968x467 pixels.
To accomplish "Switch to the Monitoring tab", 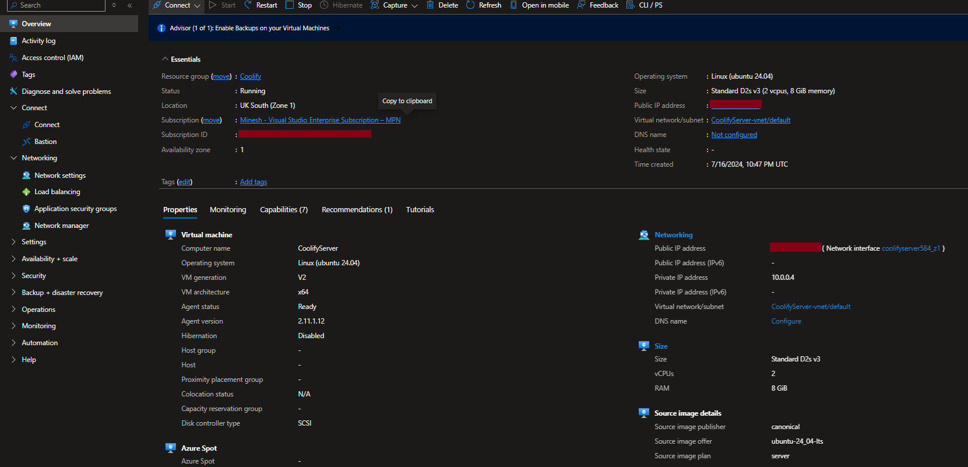I will [x=228, y=210].
